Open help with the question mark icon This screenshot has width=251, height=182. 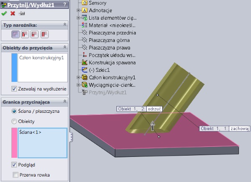pos(65,5)
